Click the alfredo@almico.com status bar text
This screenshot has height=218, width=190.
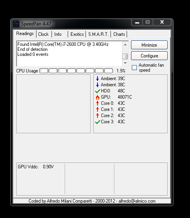[137, 201]
